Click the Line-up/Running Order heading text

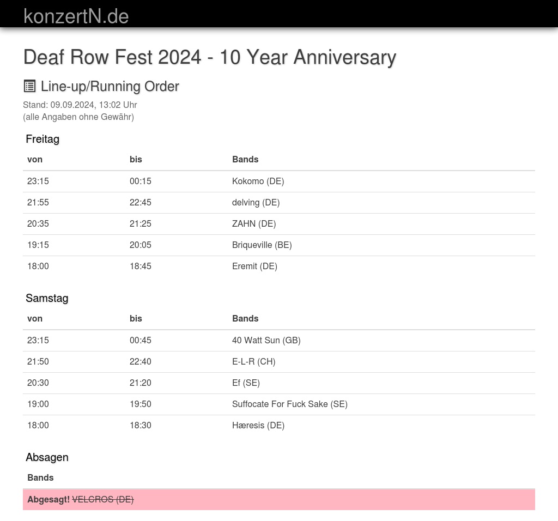point(110,86)
